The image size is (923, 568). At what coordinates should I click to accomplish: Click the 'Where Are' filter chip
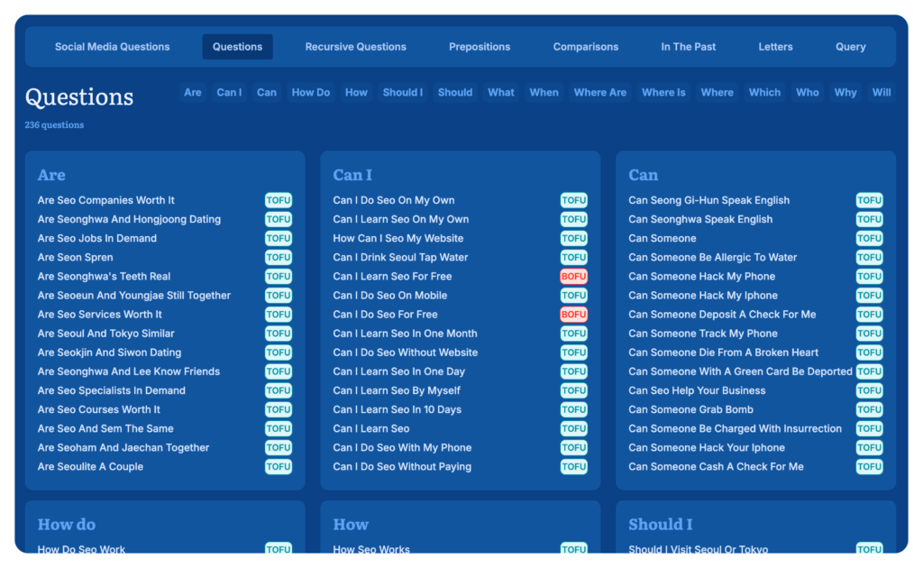[x=599, y=92]
